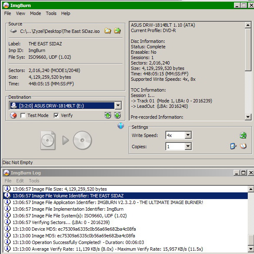The width and height of the screenshot is (254, 254).
Task: Select the 'Average Verify Rate' log line
Action: pyautogui.click(x=125, y=249)
